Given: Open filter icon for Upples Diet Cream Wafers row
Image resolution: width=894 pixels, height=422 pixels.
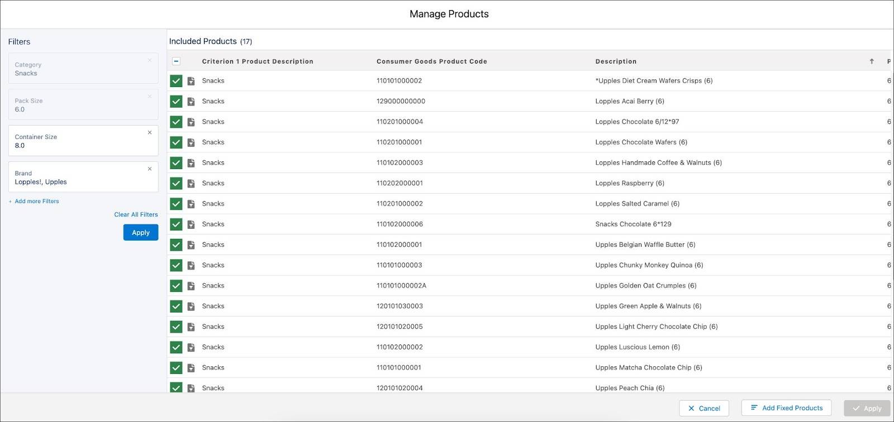Looking at the screenshot, I should (191, 81).
